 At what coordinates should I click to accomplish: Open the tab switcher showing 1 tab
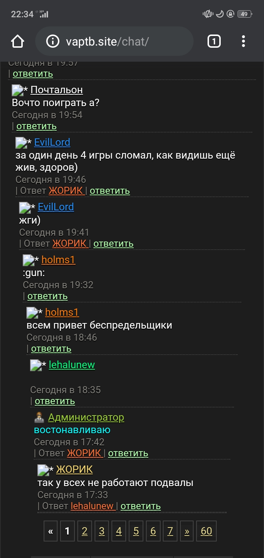tap(214, 41)
